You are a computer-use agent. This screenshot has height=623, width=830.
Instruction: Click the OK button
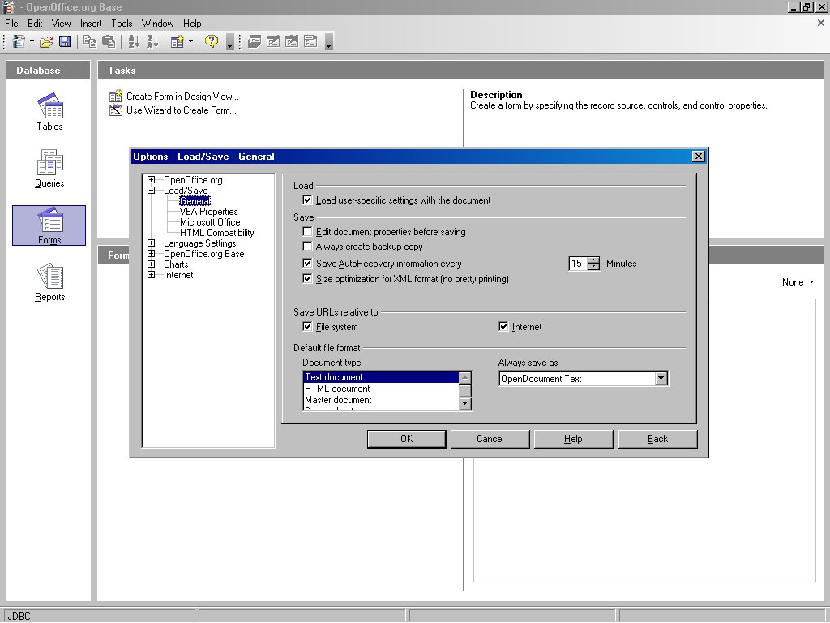point(406,439)
